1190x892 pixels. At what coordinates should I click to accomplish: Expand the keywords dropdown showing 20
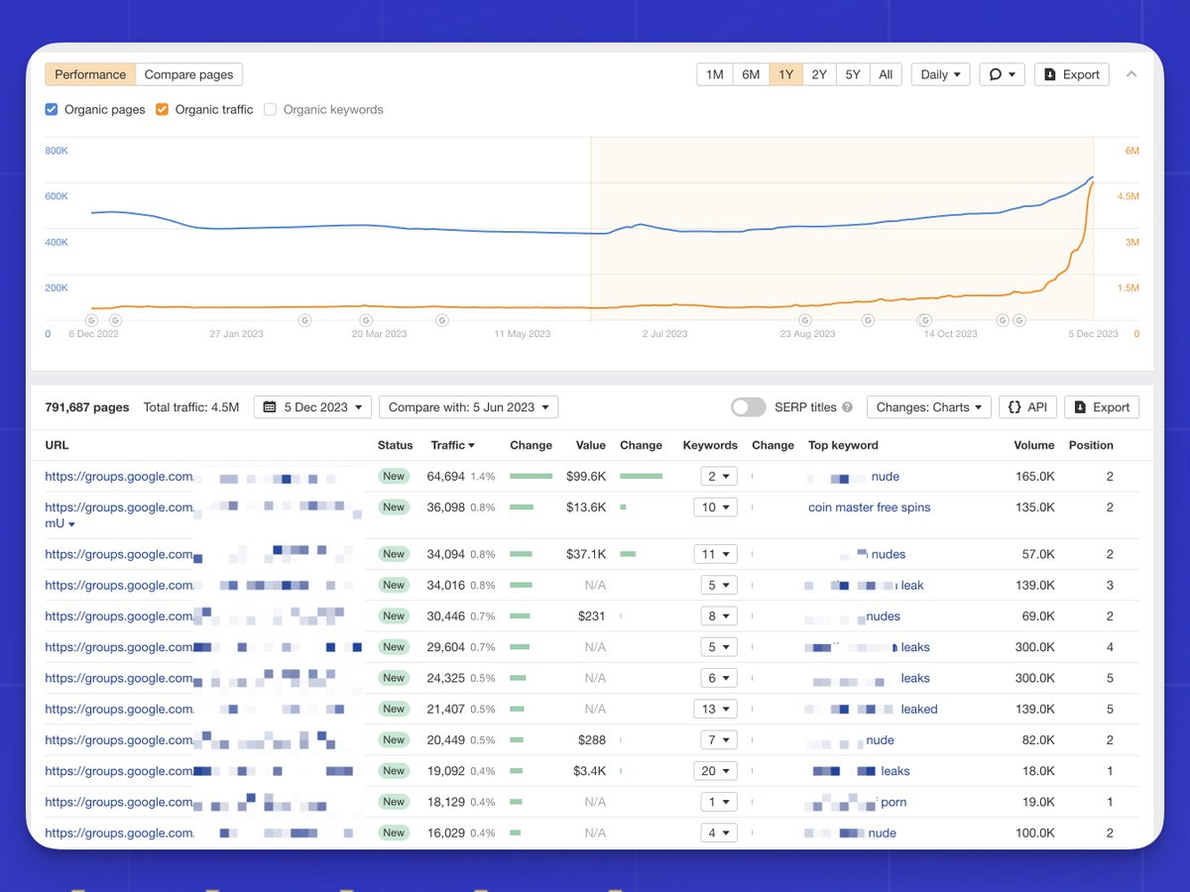click(x=715, y=771)
